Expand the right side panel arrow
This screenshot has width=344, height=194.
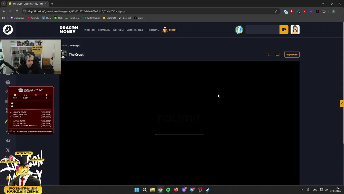click(342, 104)
